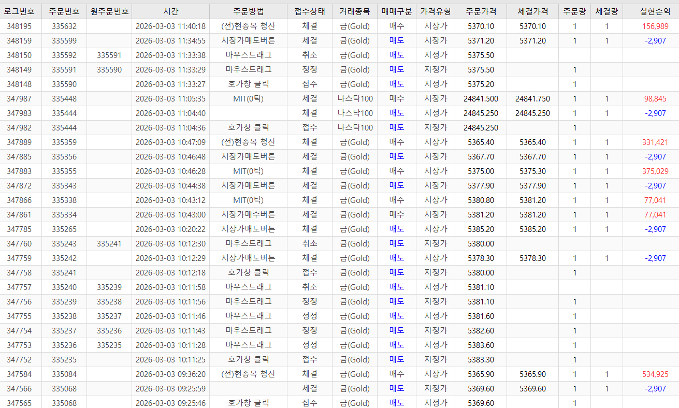679x408 pixels.
Task: Select MIT(0틱) in row 347987
Action: [x=248, y=99]
